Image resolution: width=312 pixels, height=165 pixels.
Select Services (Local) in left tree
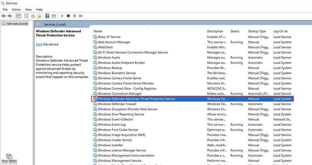17,24
